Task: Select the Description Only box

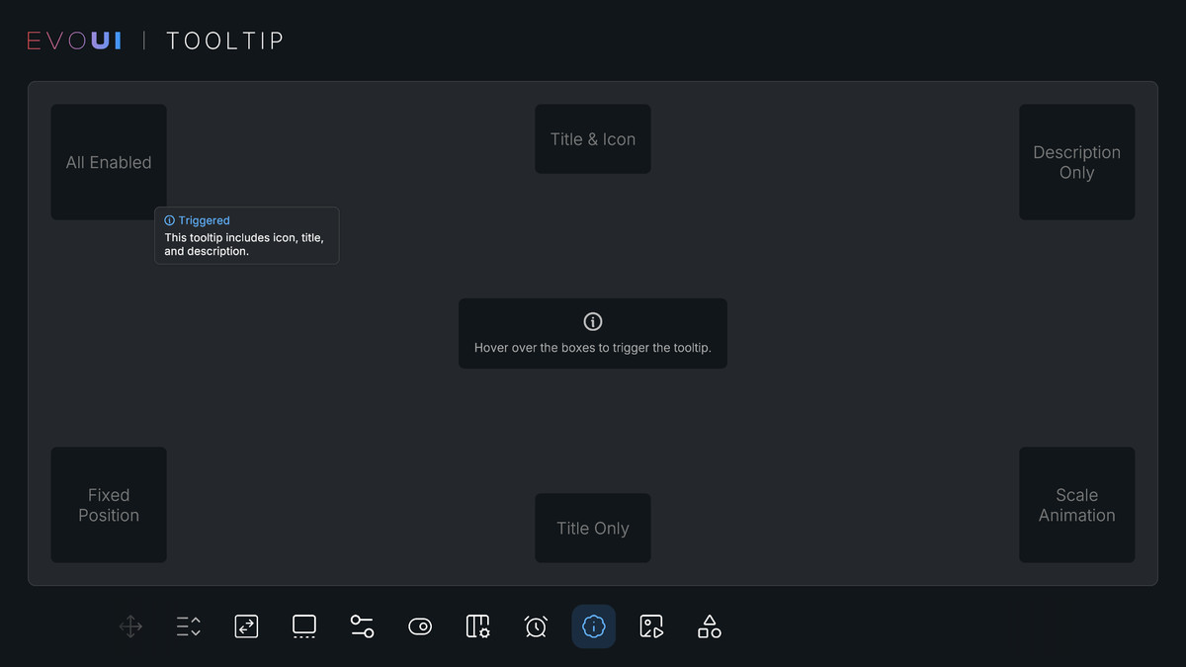Action: click(1076, 162)
